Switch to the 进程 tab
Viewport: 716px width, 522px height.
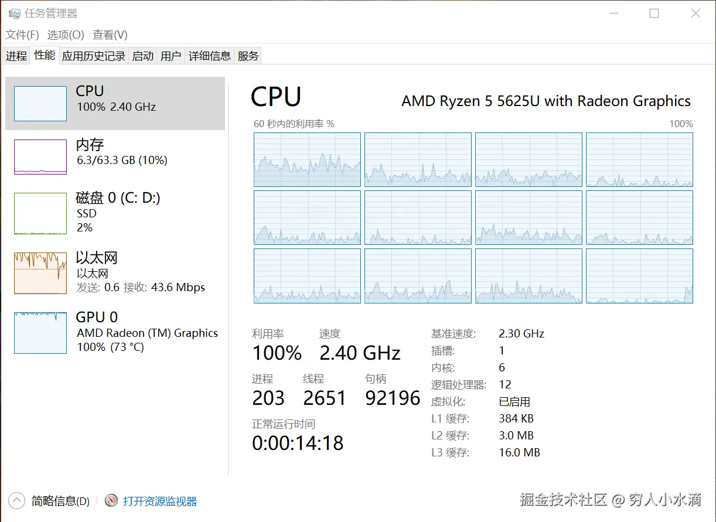pyautogui.click(x=16, y=56)
